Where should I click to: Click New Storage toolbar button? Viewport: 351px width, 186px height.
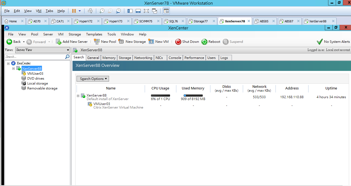point(132,42)
